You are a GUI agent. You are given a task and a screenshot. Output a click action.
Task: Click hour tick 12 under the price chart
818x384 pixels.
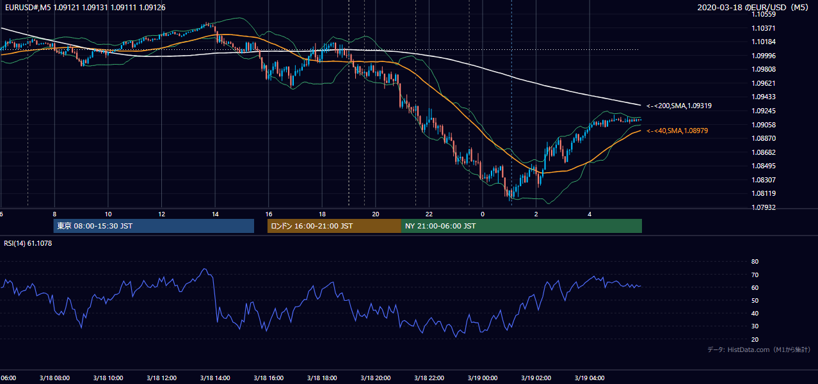pyautogui.click(x=161, y=214)
